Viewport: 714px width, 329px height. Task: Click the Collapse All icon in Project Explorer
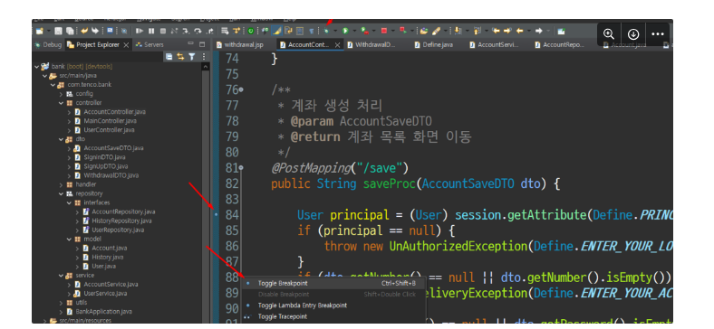point(169,57)
